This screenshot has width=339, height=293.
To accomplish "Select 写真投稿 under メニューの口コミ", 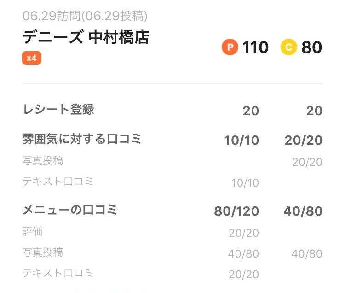I will pyautogui.click(x=43, y=252).
